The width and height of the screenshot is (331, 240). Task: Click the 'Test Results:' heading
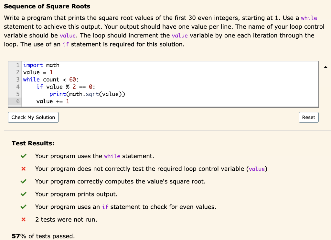click(x=33, y=143)
